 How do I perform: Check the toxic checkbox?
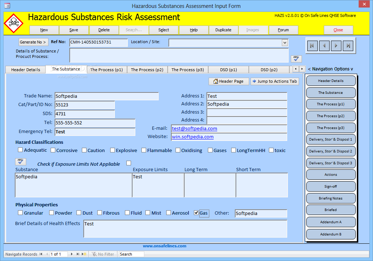pos(271,150)
